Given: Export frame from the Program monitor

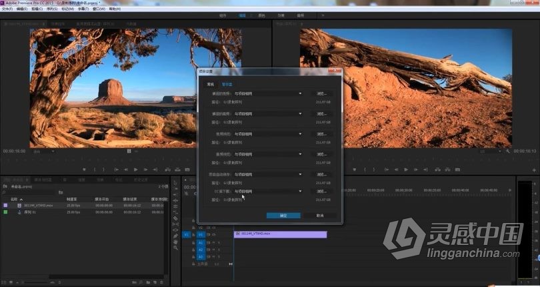Looking at the screenshot, I should [x=457, y=170].
